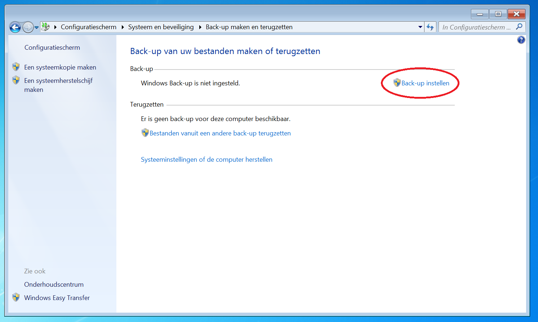Click the Back navigation arrow button

point(15,27)
